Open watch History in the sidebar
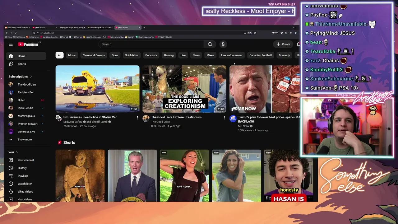Viewport: 398px width, 224px height. [26, 168]
